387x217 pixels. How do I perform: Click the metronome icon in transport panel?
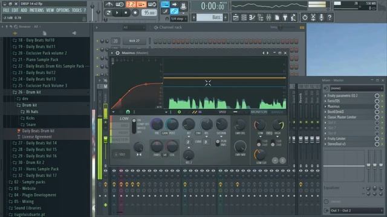point(109,4)
